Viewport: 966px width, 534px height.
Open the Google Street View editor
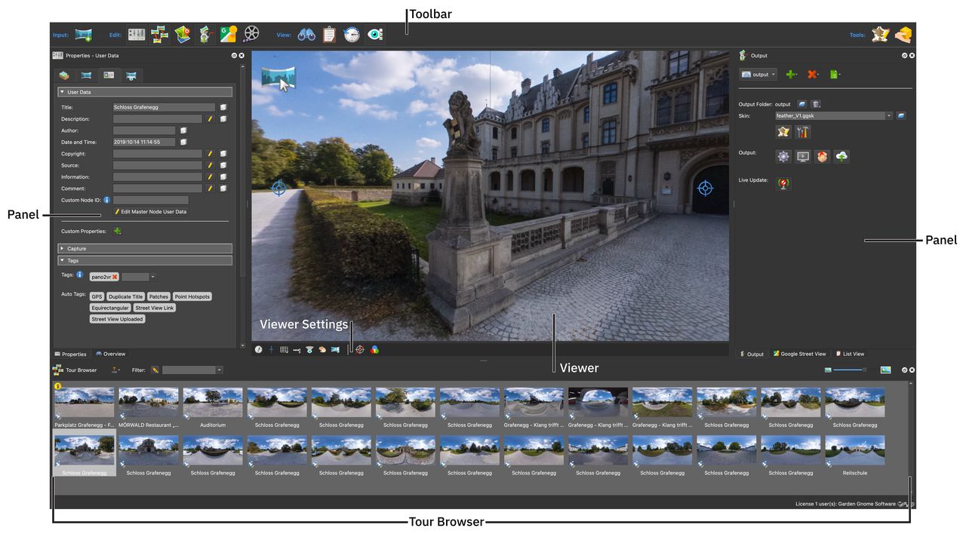coord(228,34)
